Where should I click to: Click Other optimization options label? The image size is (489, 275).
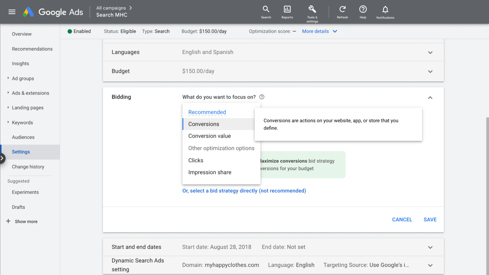tap(221, 148)
